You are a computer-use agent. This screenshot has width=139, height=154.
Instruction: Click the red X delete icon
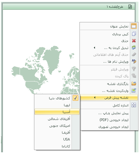(134, 41)
